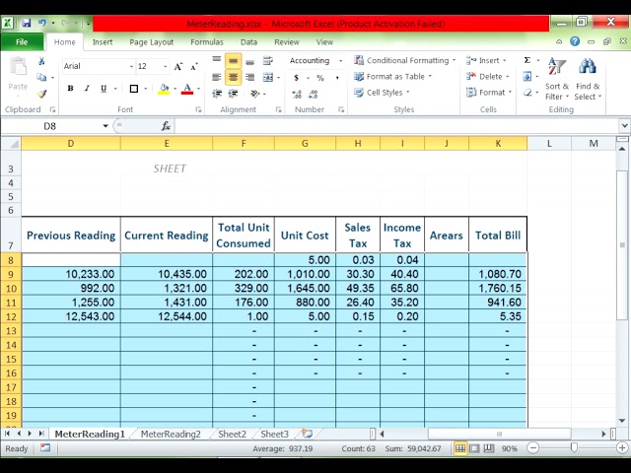Apply dollar Accounting Number Format icon
Image resolution: width=631 pixels, height=473 pixels.
(x=296, y=78)
